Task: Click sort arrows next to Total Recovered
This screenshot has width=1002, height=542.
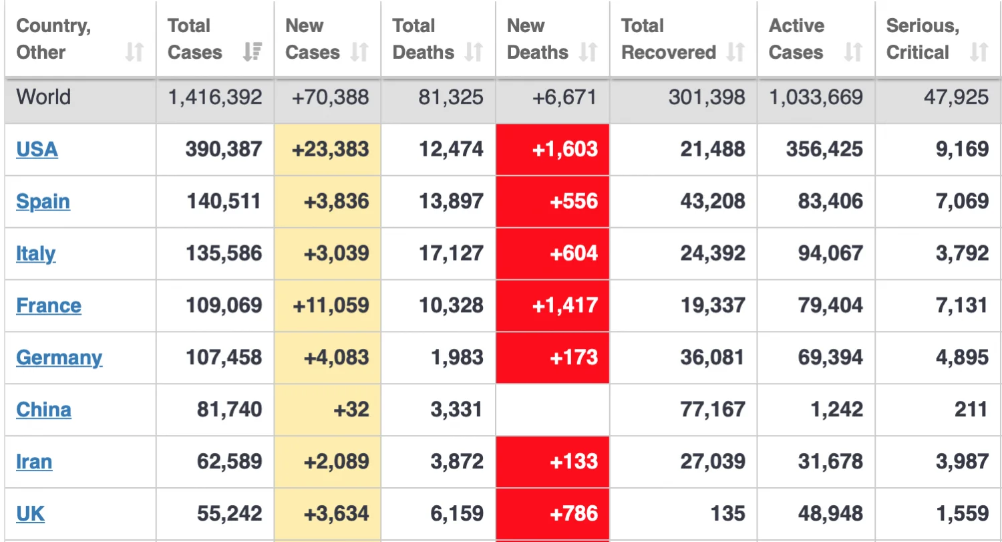Action: tap(735, 52)
